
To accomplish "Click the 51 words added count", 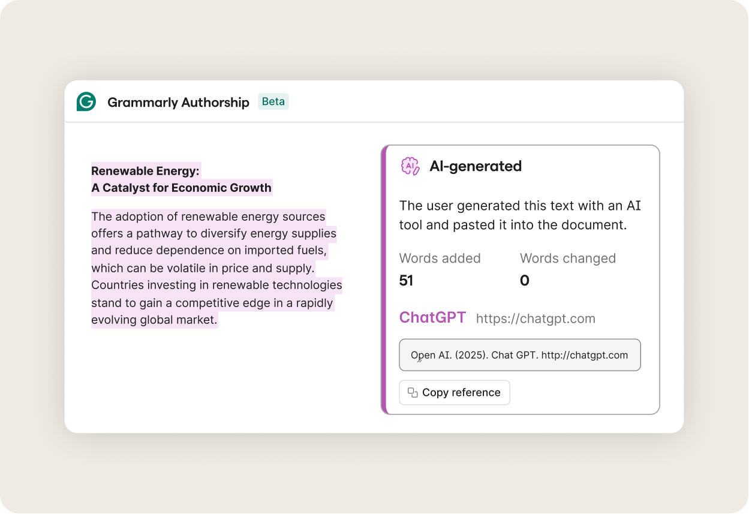I will pyautogui.click(x=406, y=281).
